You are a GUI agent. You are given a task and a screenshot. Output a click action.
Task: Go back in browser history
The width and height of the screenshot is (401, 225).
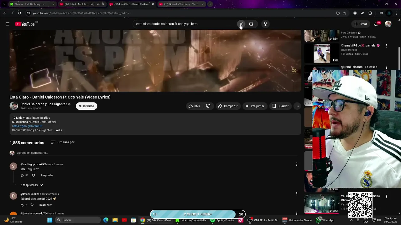pyautogui.click(x=4, y=13)
